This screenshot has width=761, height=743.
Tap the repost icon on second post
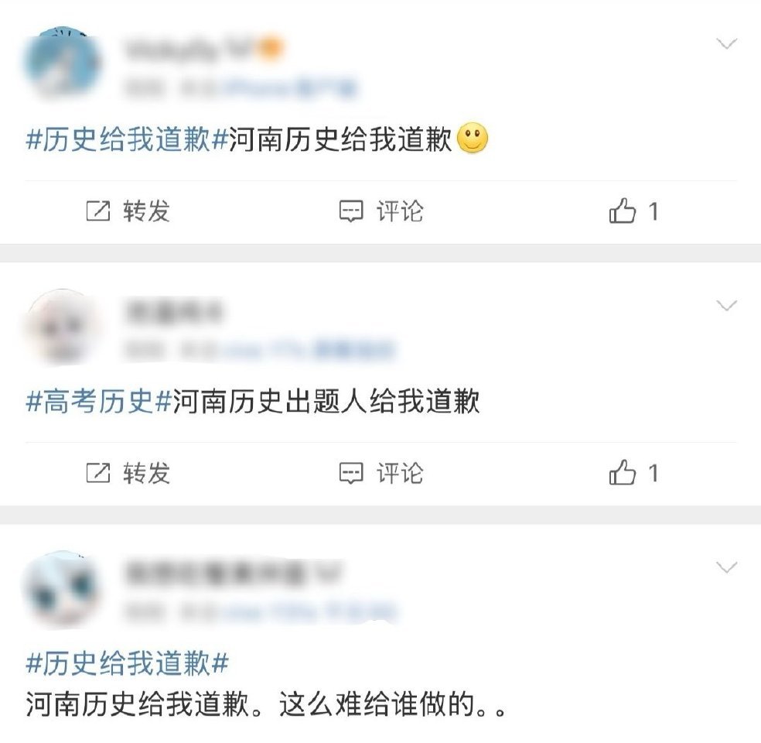[98, 473]
